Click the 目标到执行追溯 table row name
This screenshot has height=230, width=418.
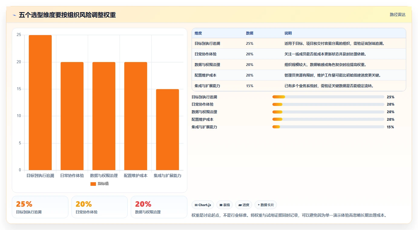point(207,44)
